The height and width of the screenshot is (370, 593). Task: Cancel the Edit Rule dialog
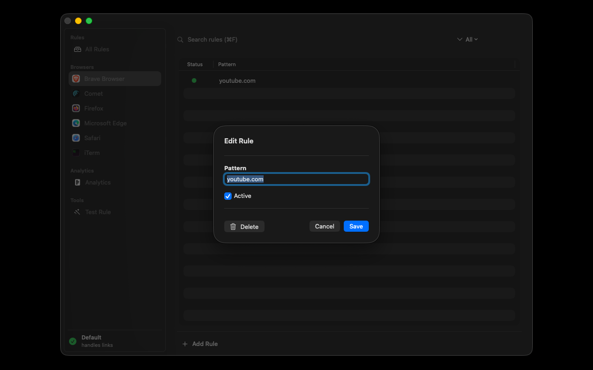click(324, 226)
